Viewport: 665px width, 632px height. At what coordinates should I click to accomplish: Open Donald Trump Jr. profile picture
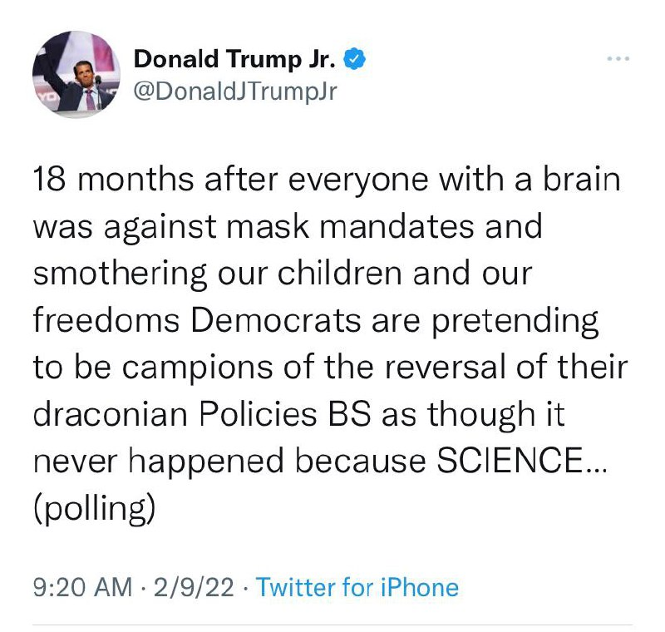click(x=76, y=74)
